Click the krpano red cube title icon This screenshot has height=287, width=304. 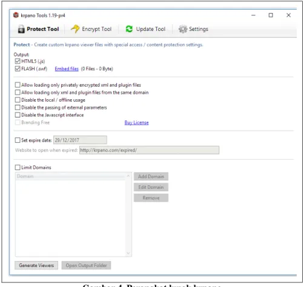[16, 15]
